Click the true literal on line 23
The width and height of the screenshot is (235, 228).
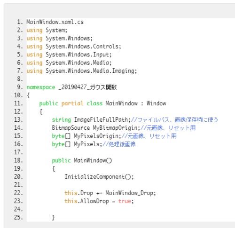125,201
